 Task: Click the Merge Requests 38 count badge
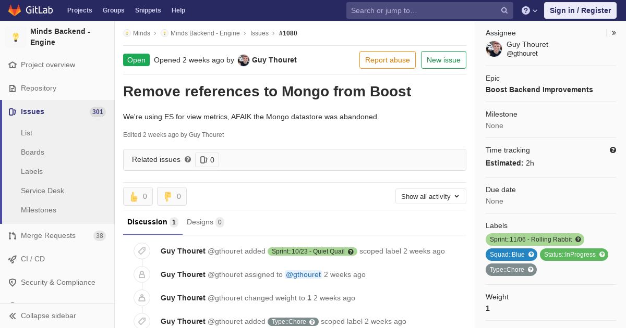[x=100, y=236]
